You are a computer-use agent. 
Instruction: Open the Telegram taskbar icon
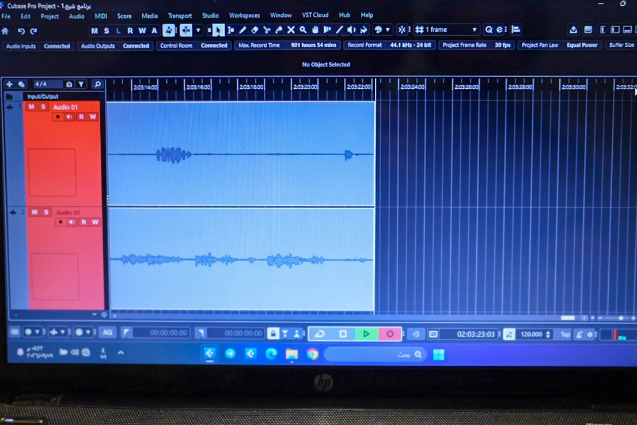(230, 354)
